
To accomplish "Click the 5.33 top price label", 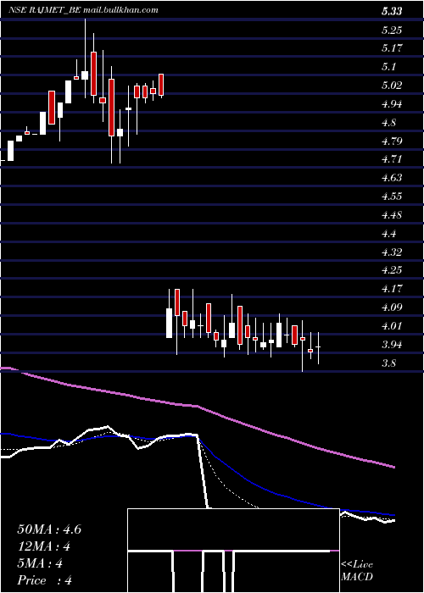I will point(392,11).
